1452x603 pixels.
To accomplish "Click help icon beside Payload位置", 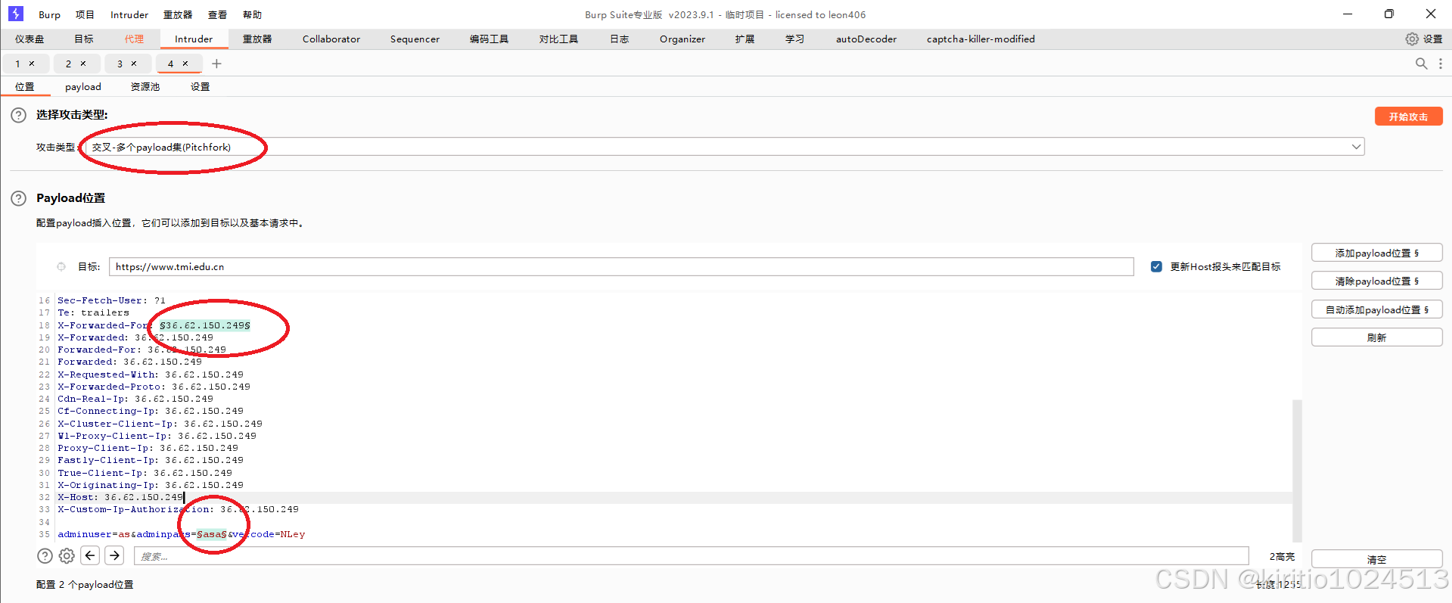I will pyautogui.click(x=18, y=198).
